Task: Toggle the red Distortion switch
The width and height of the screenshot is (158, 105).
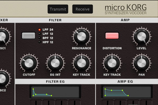Action: [112, 36]
